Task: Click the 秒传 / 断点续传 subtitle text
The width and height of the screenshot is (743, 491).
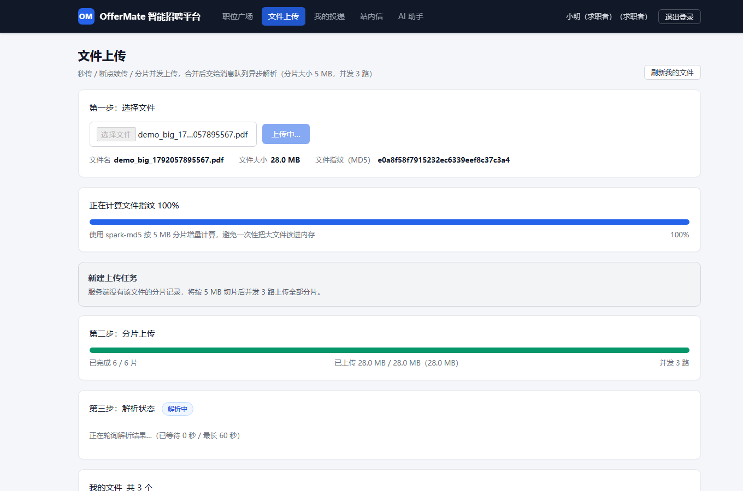Action: point(225,74)
